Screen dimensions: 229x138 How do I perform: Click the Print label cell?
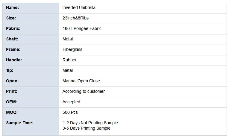31,92
